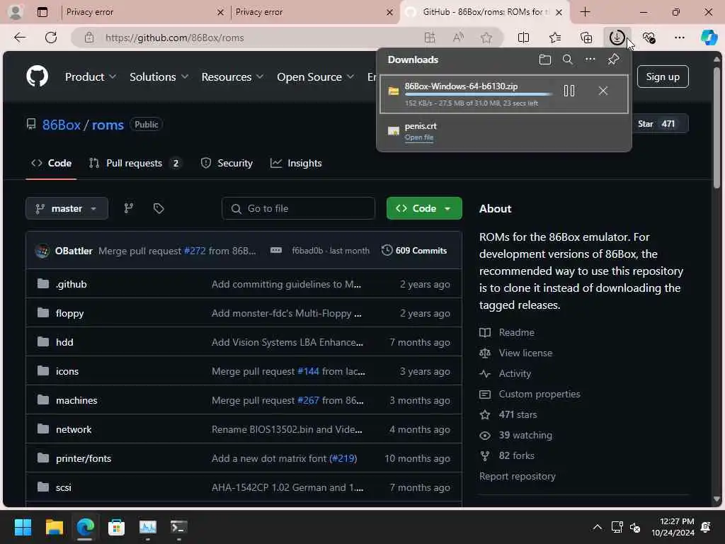725x544 pixels.
Task: Cancel the 86Box zip download
Action: pyautogui.click(x=603, y=91)
